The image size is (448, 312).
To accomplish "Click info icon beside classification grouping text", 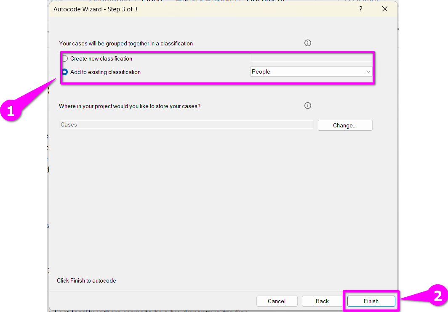I will (x=308, y=43).
